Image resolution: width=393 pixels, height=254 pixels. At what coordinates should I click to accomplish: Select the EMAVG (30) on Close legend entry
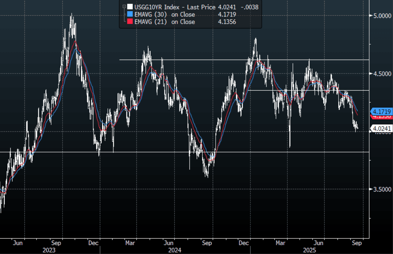tap(165, 15)
